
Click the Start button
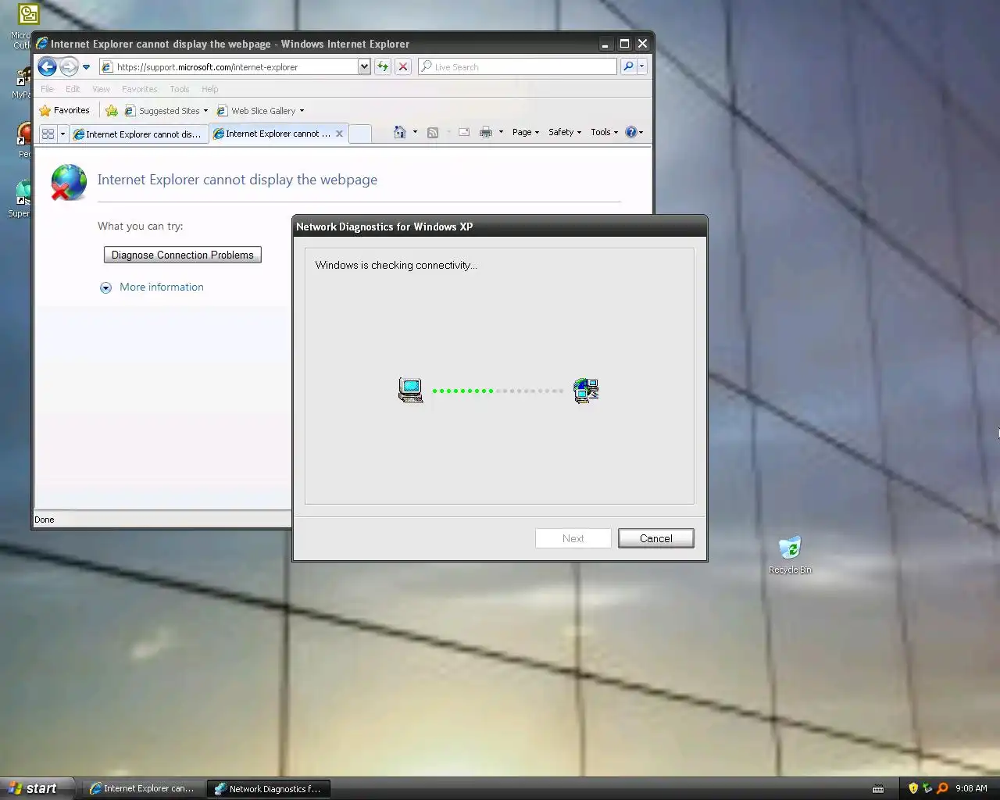point(36,788)
